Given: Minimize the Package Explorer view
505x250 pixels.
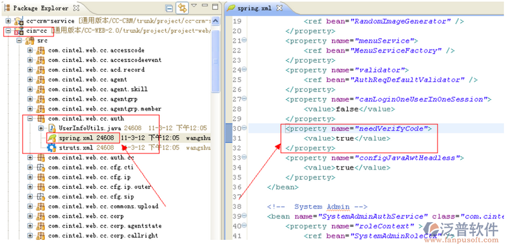Looking at the screenshot, I should (205, 6).
